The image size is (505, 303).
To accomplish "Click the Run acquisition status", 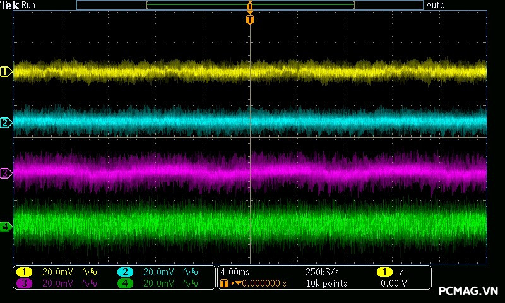I will [28, 5].
